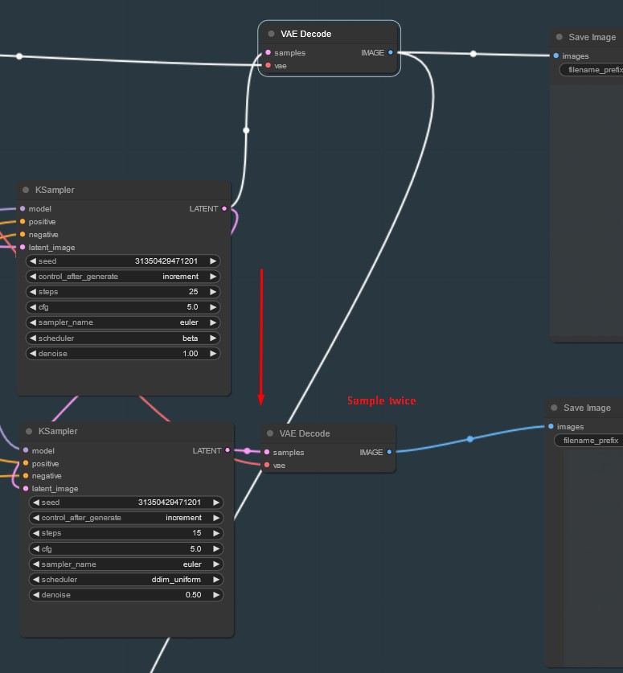
Task: Click the negative input port on upper KSampler
Action: [x=23, y=234]
